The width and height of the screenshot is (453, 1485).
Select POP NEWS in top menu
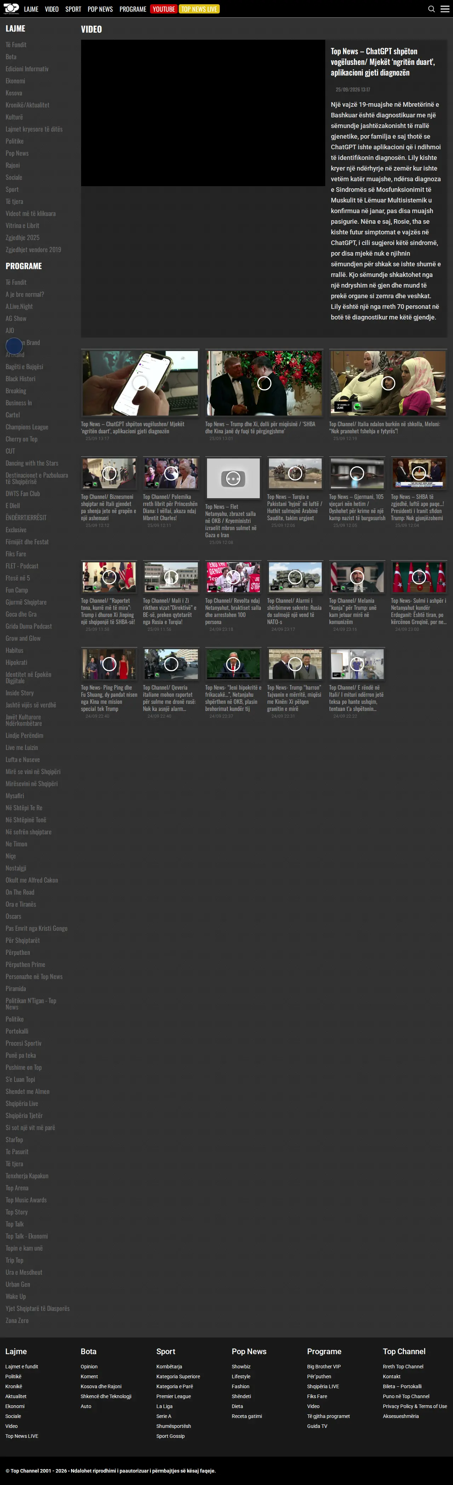100,9
